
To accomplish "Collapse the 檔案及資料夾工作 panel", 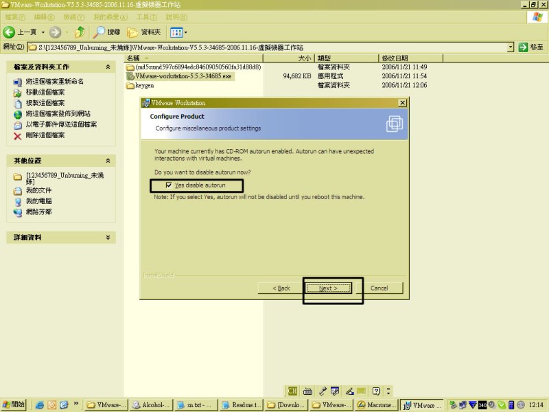I will [108, 67].
